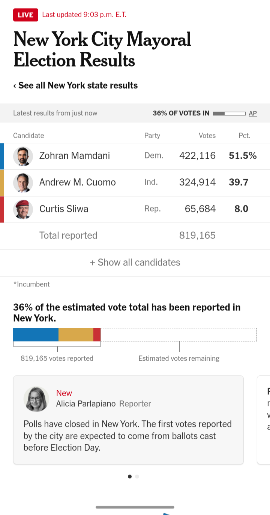This screenshot has width=270, height=515.
Task: Click the gold segment of vote bar
Action: pos(76,334)
